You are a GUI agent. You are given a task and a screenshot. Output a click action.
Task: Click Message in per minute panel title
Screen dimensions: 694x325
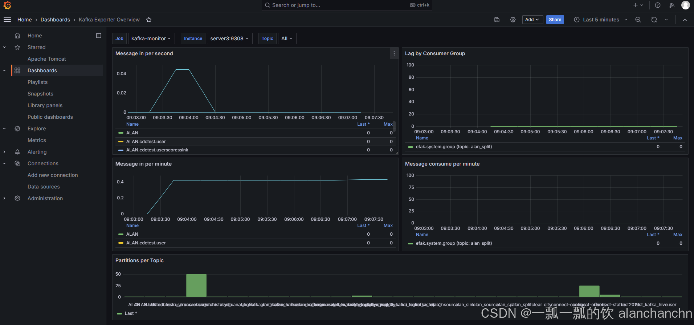point(143,164)
